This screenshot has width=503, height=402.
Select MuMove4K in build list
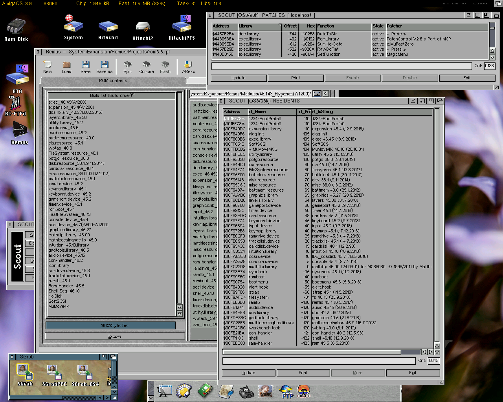112,306
